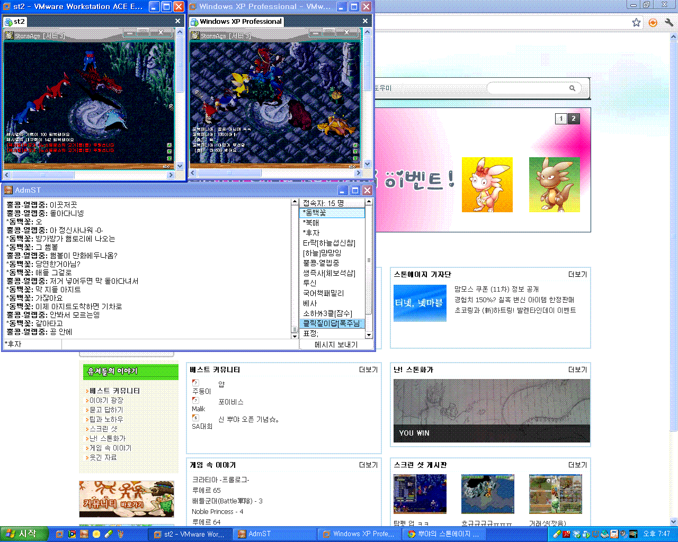
Task: Open the YOU WIN sketch artwork
Action: (492, 411)
